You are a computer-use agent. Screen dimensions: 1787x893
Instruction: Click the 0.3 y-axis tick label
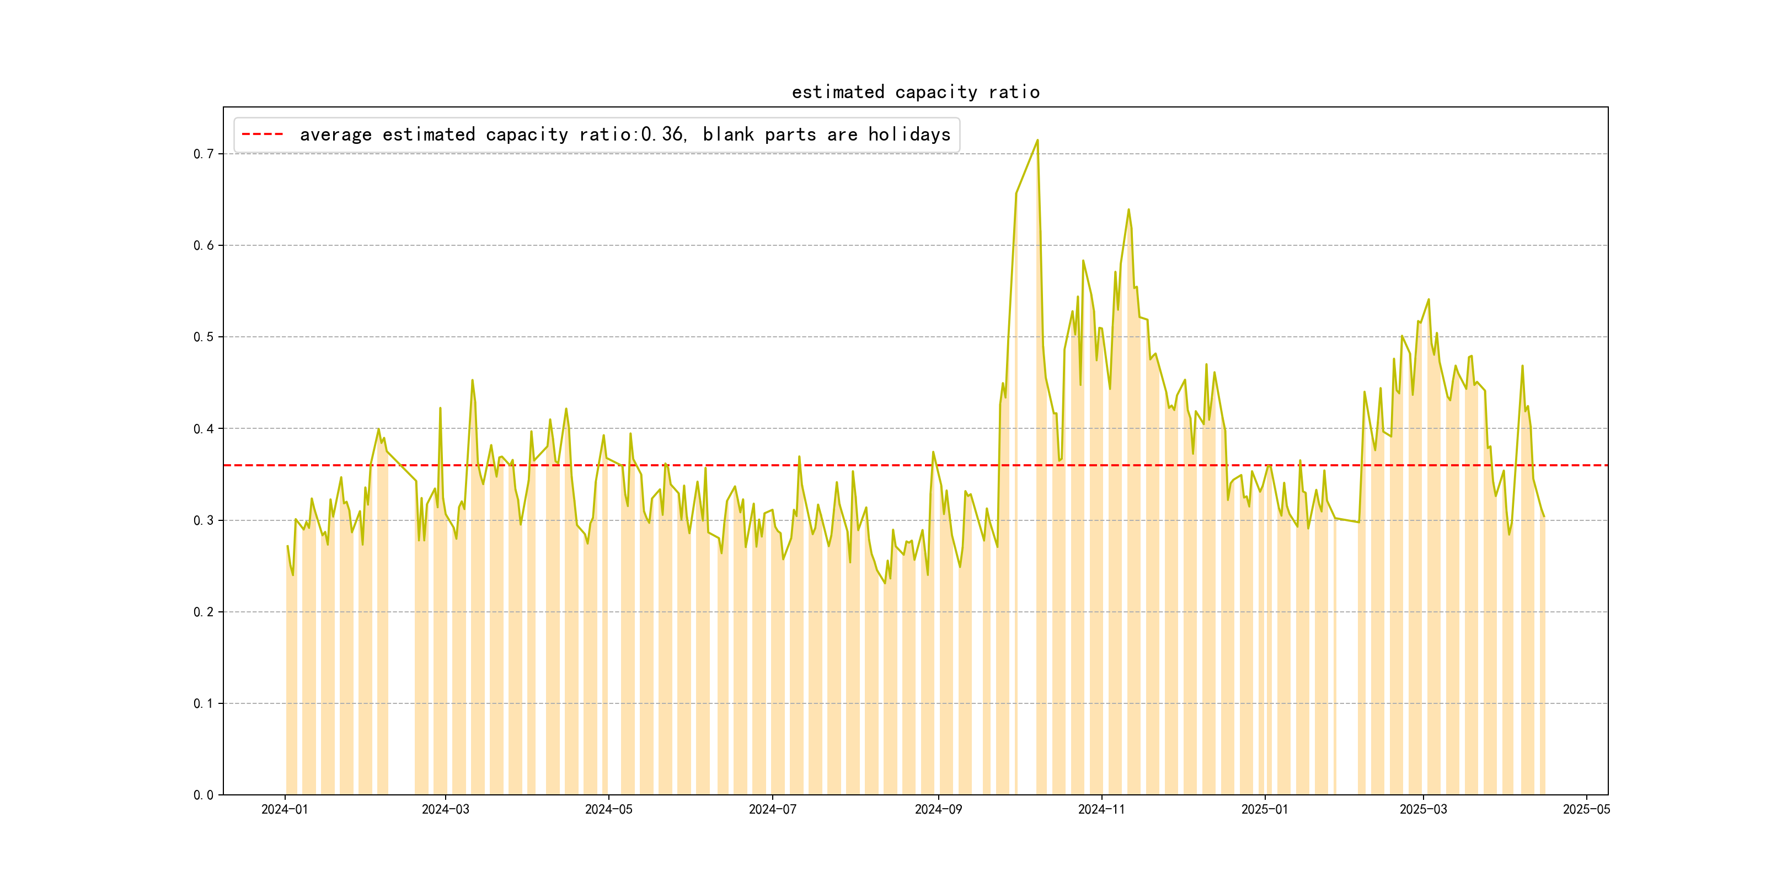(x=204, y=520)
